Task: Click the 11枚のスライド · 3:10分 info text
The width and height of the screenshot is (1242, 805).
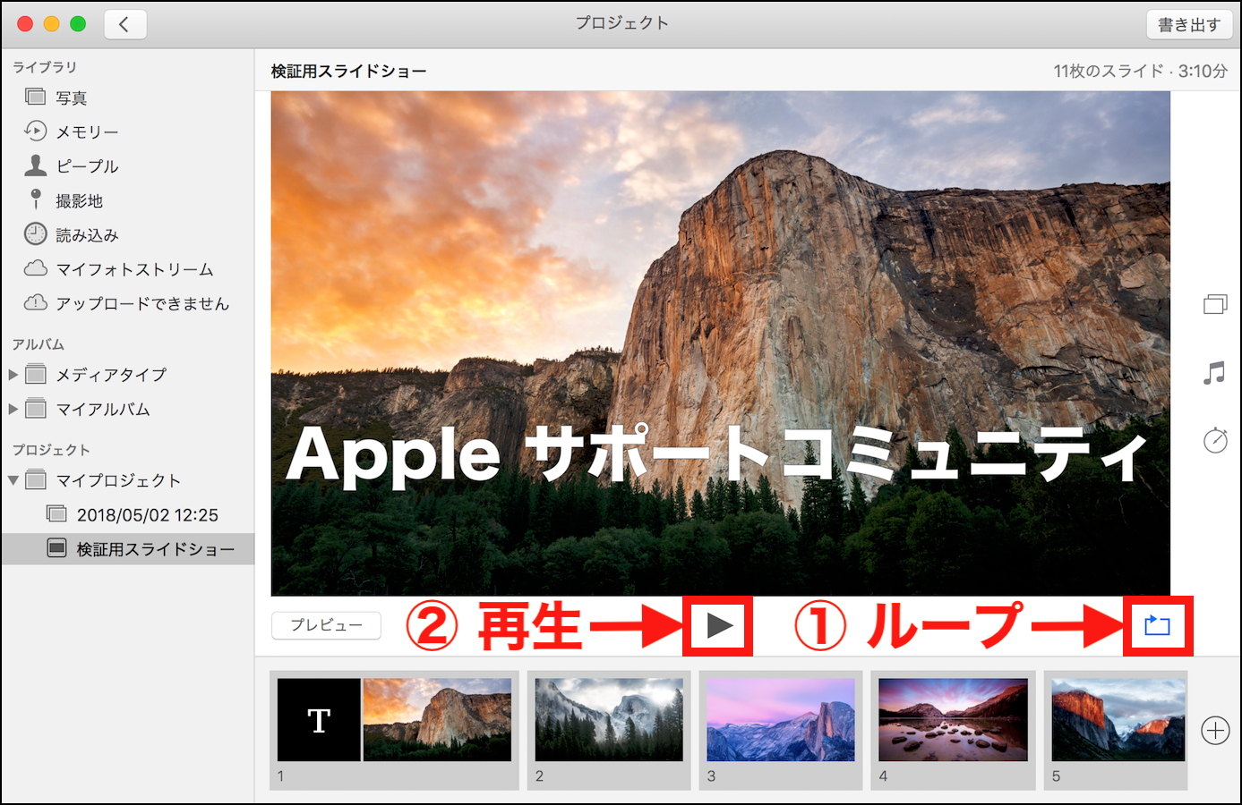Action: [1140, 72]
